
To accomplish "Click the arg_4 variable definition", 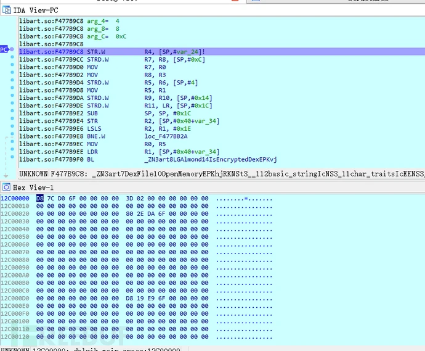I will pos(103,21).
